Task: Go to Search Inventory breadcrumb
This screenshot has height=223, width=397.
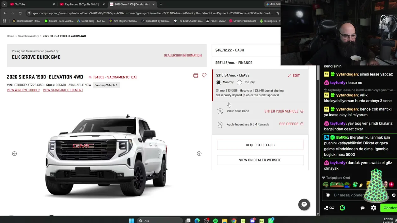Action: tap(29, 36)
